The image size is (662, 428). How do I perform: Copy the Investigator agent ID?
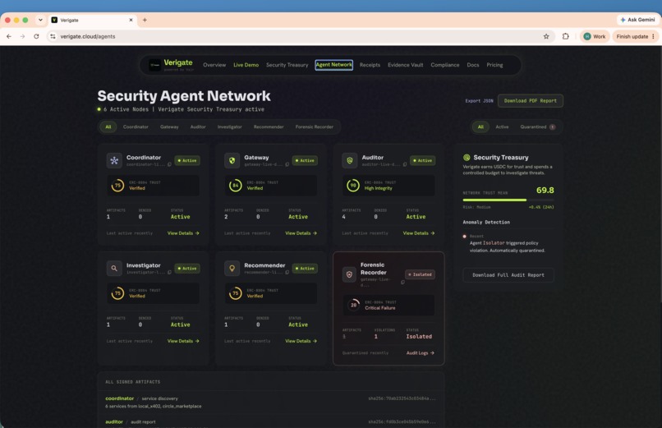[170, 272]
